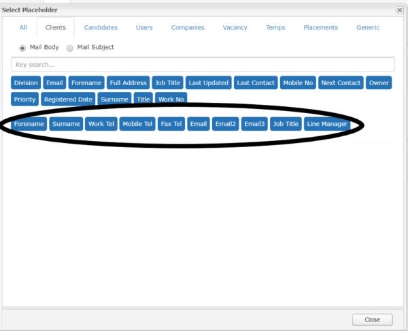Screen dimensions: 408x331
Task: Open the Companies tab
Action: click(x=187, y=28)
